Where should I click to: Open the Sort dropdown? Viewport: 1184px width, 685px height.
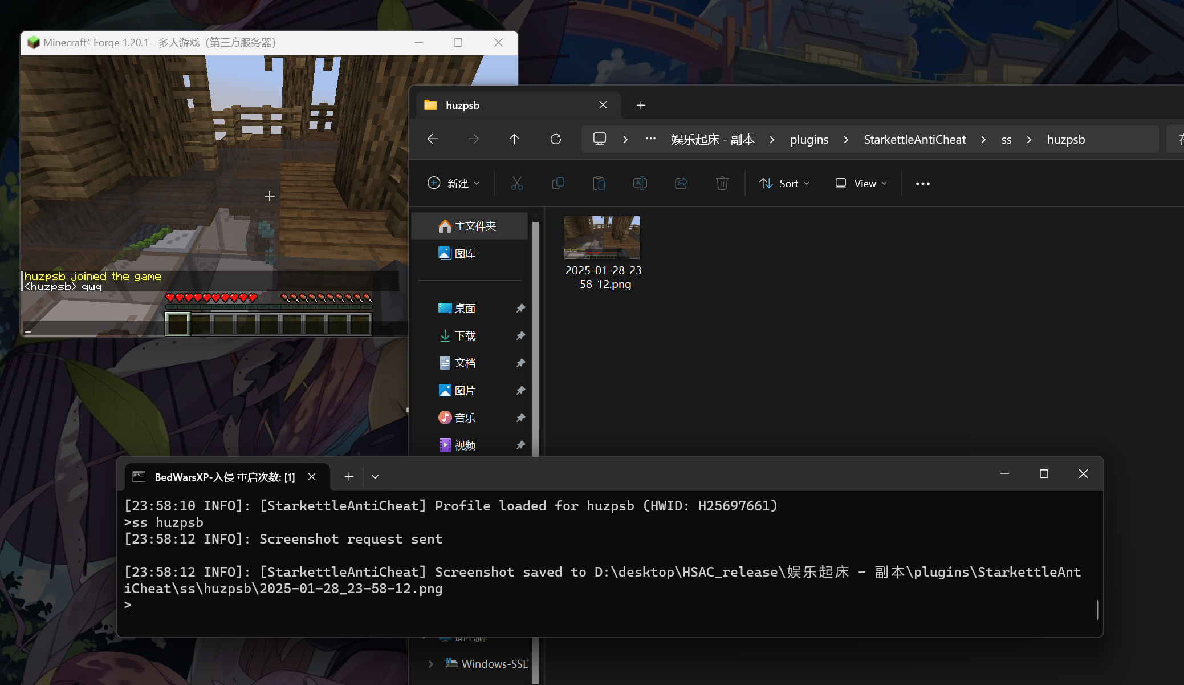pyautogui.click(x=784, y=183)
